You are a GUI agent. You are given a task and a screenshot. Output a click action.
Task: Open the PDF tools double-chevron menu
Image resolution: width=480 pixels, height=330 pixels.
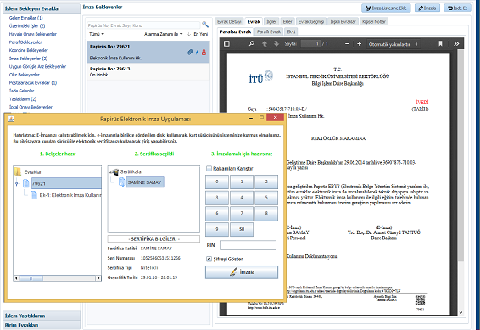coord(456,44)
